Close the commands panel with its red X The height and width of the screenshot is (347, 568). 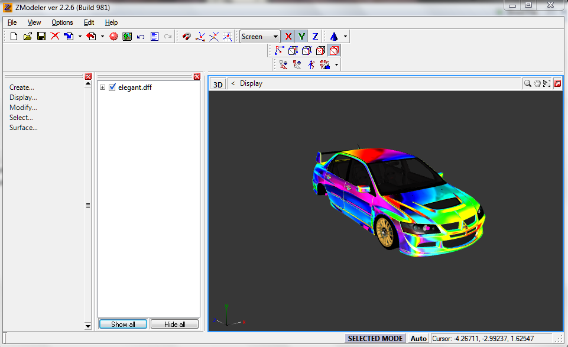[x=88, y=76]
